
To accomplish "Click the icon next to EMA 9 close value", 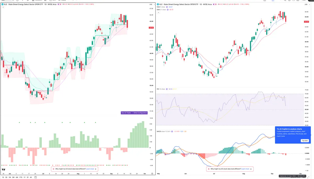I will click(167, 7).
